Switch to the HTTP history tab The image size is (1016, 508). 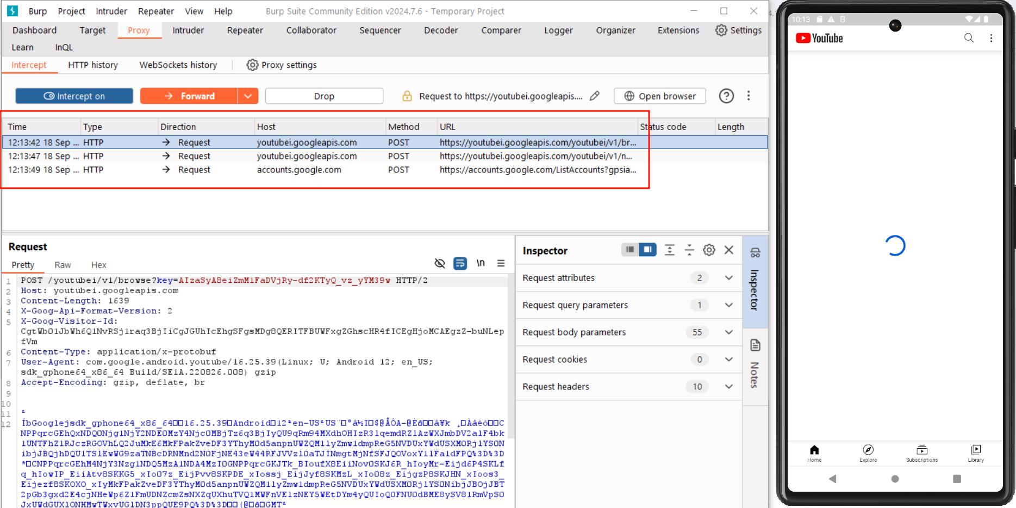pyautogui.click(x=93, y=65)
